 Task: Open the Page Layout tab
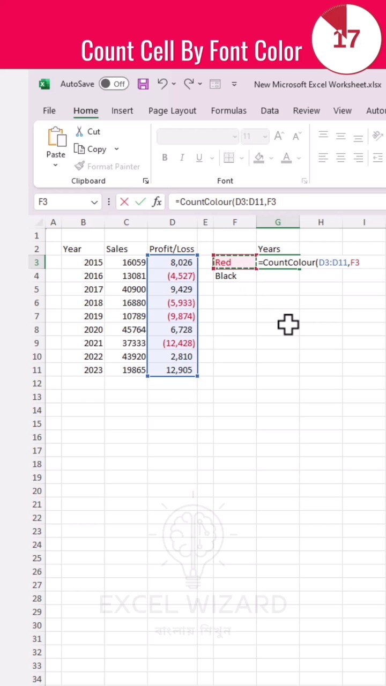click(173, 110)
